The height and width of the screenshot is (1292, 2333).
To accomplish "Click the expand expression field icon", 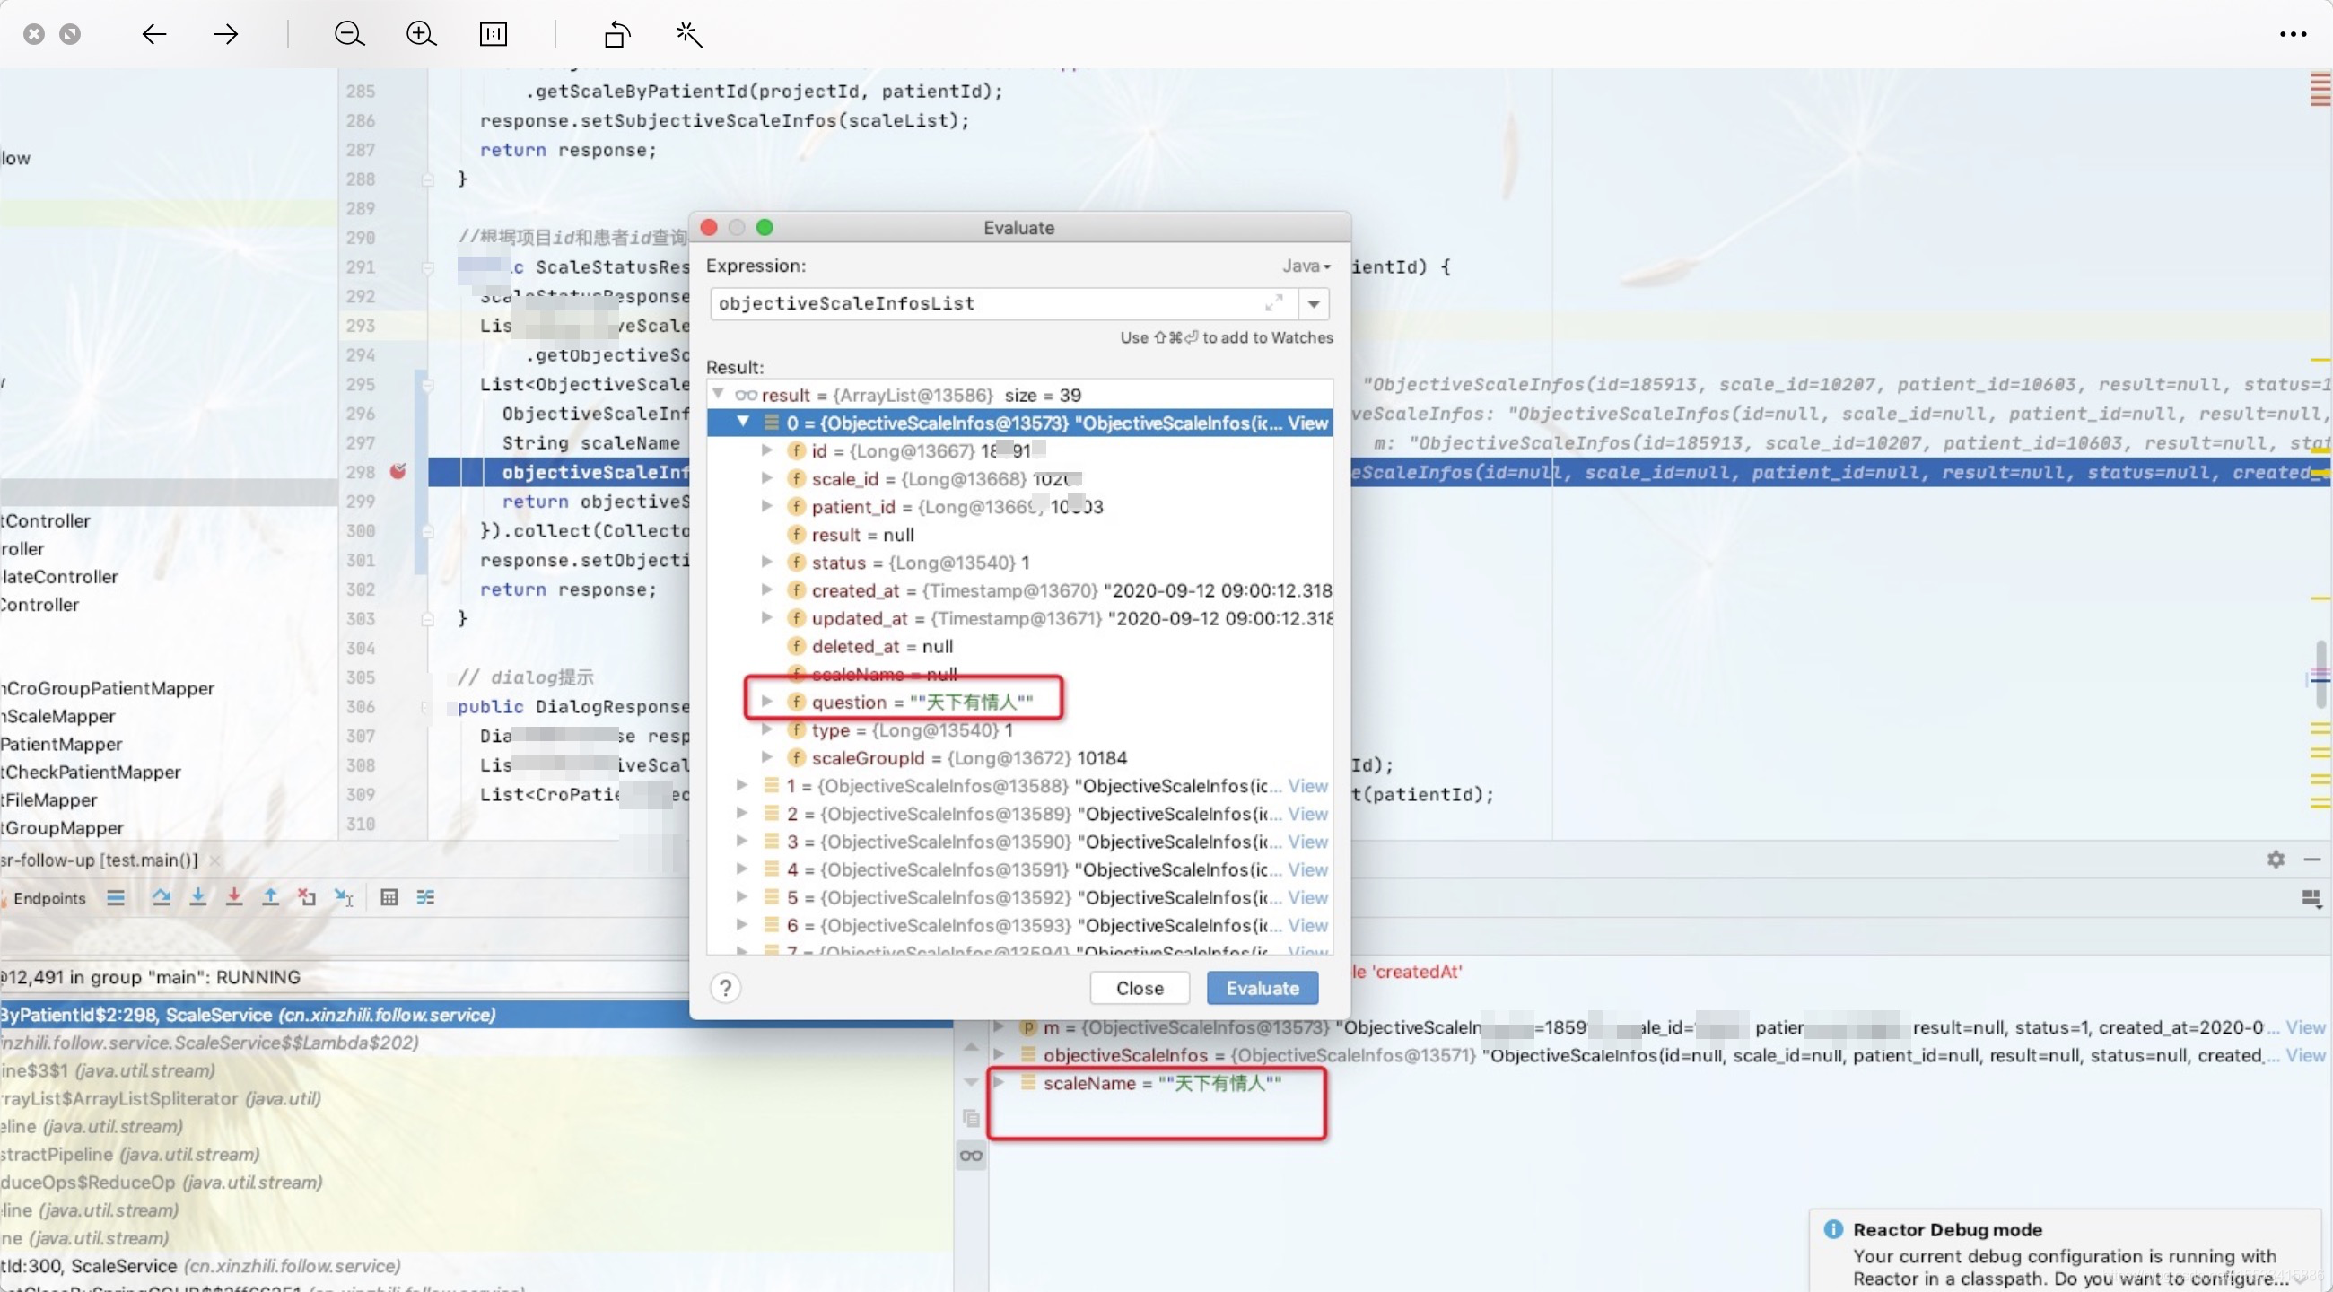I will (1274, 302).
